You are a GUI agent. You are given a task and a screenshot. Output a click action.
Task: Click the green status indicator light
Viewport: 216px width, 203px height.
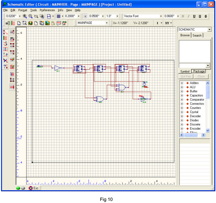coord(18,188)
